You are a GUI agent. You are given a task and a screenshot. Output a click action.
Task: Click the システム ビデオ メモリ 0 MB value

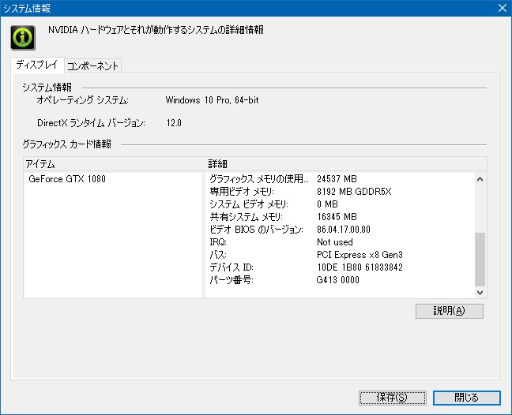point(327,204)
